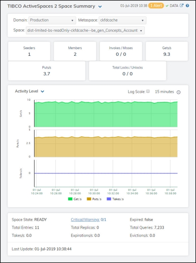Viewport: 196px width, 263px height.
Task: Click the Invokes / Misses metric card
Action: pos(121,51)
